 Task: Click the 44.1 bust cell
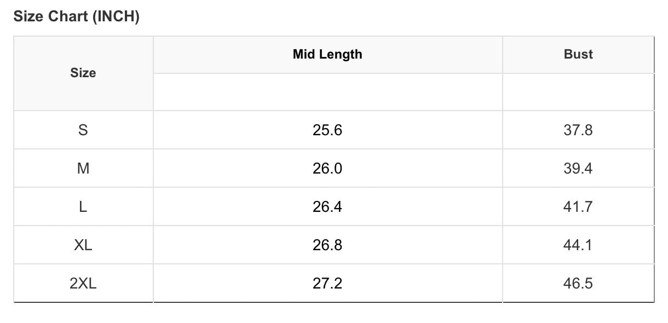pyautogui.click(x=578, y=245)
